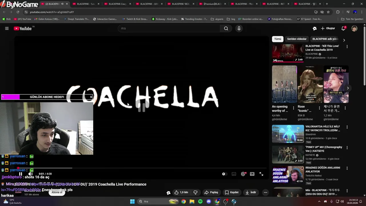The width and height of the screenshot is (366, 206).
Task: Show hidden system tray icons
Action: click(320, 201)
